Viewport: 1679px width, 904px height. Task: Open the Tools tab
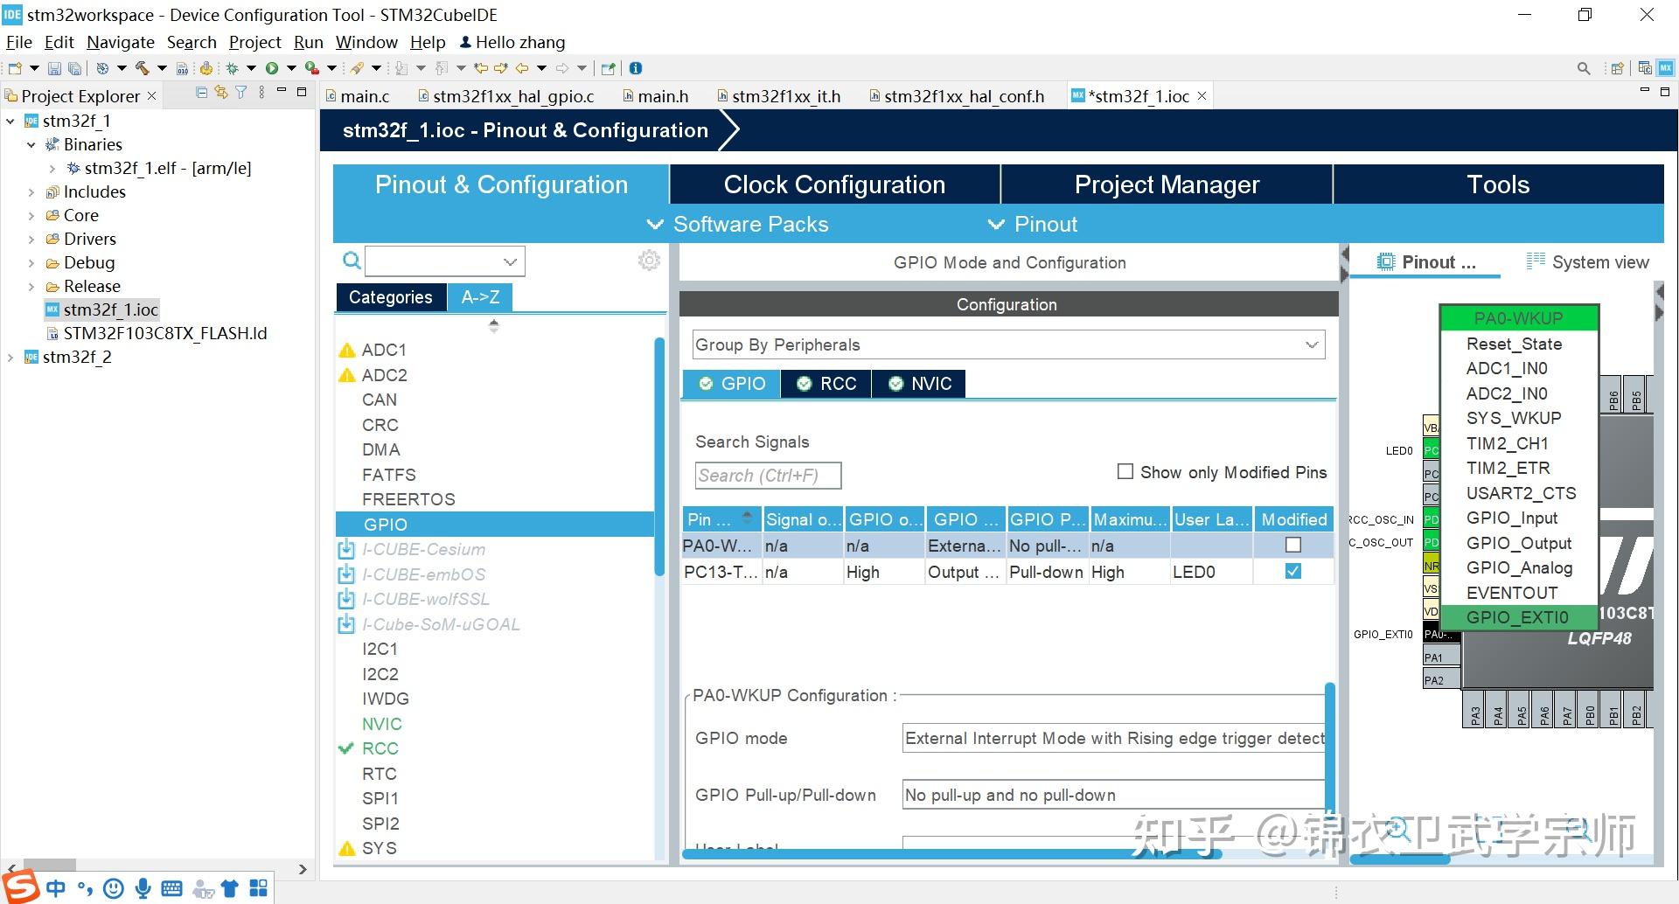coord(1498,184)
